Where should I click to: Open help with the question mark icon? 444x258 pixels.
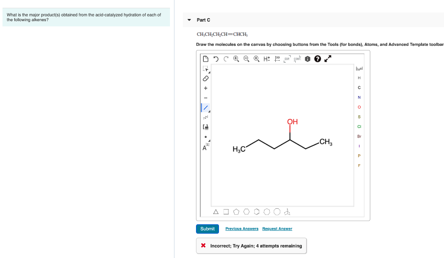(317, 58)
